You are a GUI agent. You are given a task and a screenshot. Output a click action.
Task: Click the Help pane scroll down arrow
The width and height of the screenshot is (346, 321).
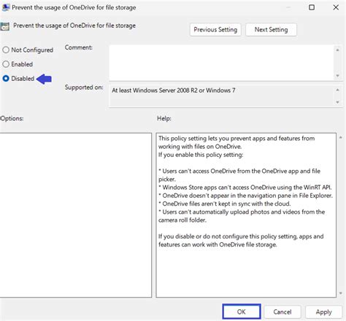click(341, 293)
